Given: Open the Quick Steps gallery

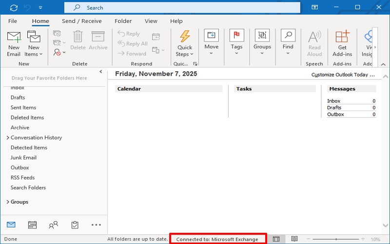Looking at the screenshot, I should coord(185,44).
